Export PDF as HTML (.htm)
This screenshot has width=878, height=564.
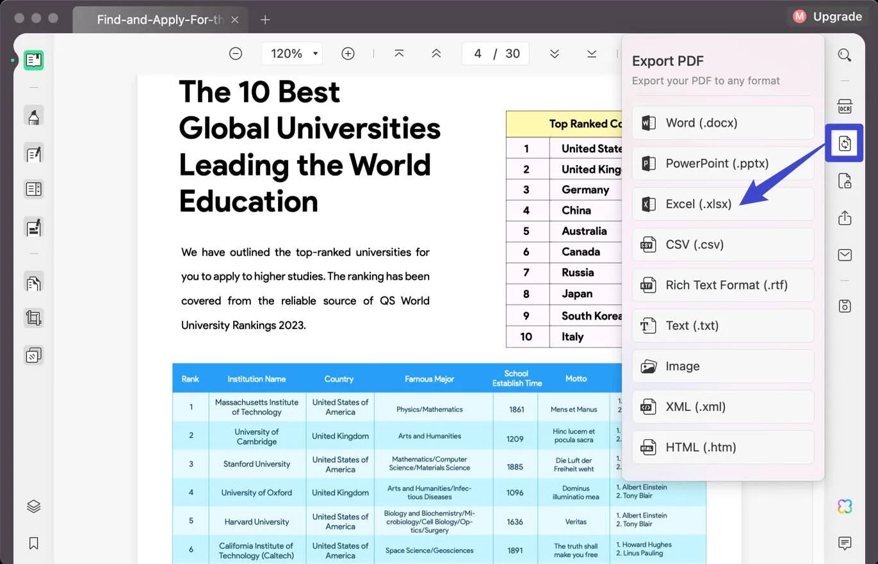723,447
